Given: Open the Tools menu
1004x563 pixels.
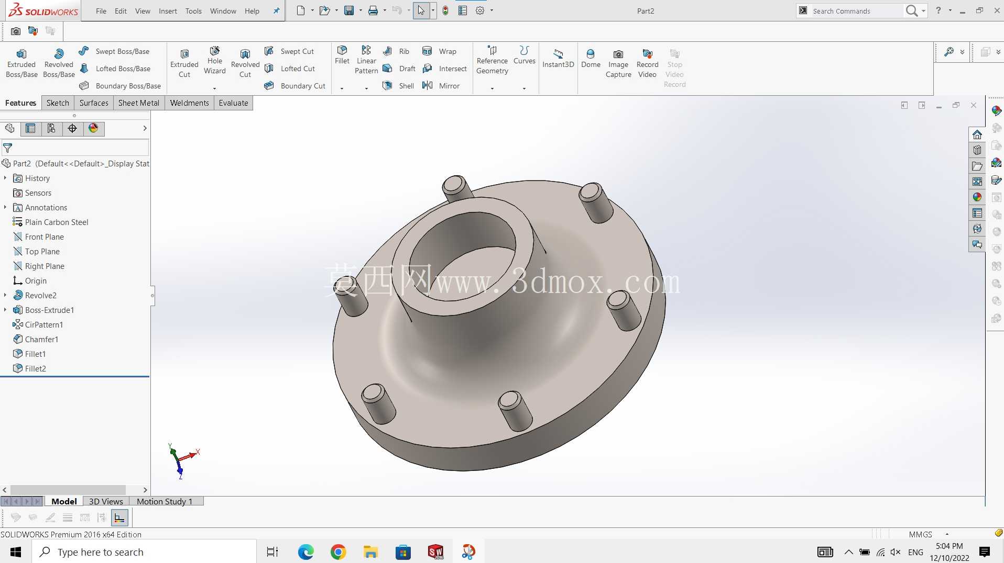Looking at the screenshot, I should coord(193,11).
